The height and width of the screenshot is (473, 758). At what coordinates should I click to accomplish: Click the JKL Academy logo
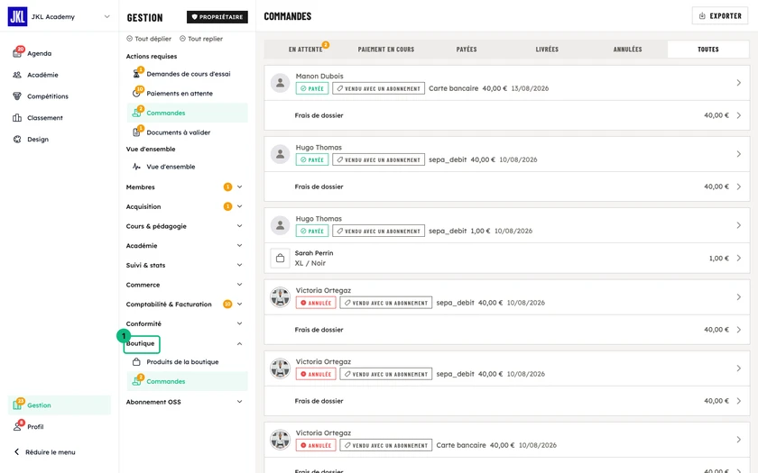tap(17, 16)
